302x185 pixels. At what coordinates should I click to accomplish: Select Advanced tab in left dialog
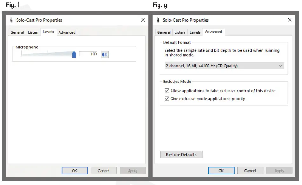pos(67,32)
